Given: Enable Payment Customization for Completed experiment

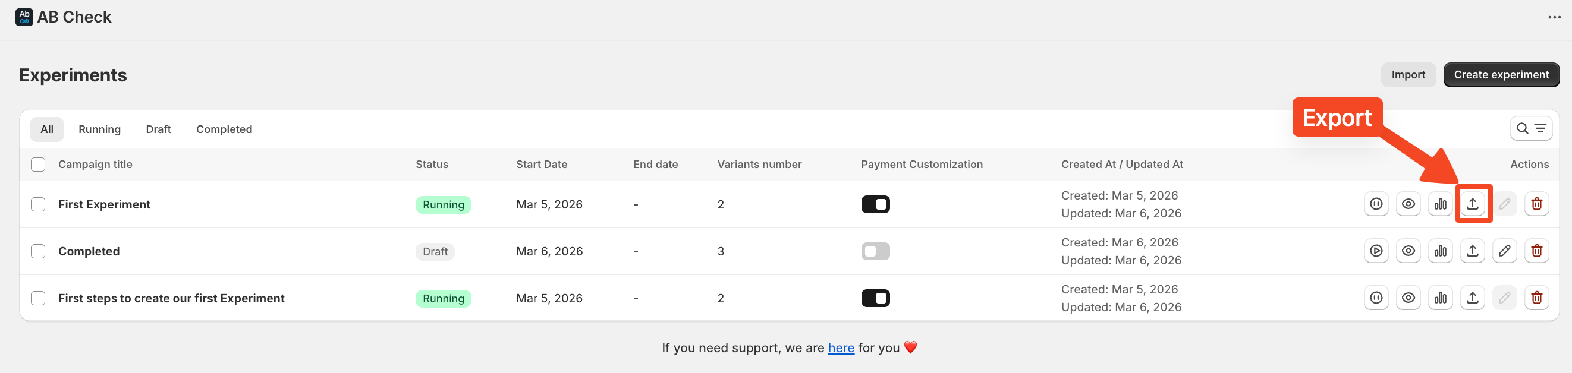Looking at the screenshot, I should click(875, 251).
